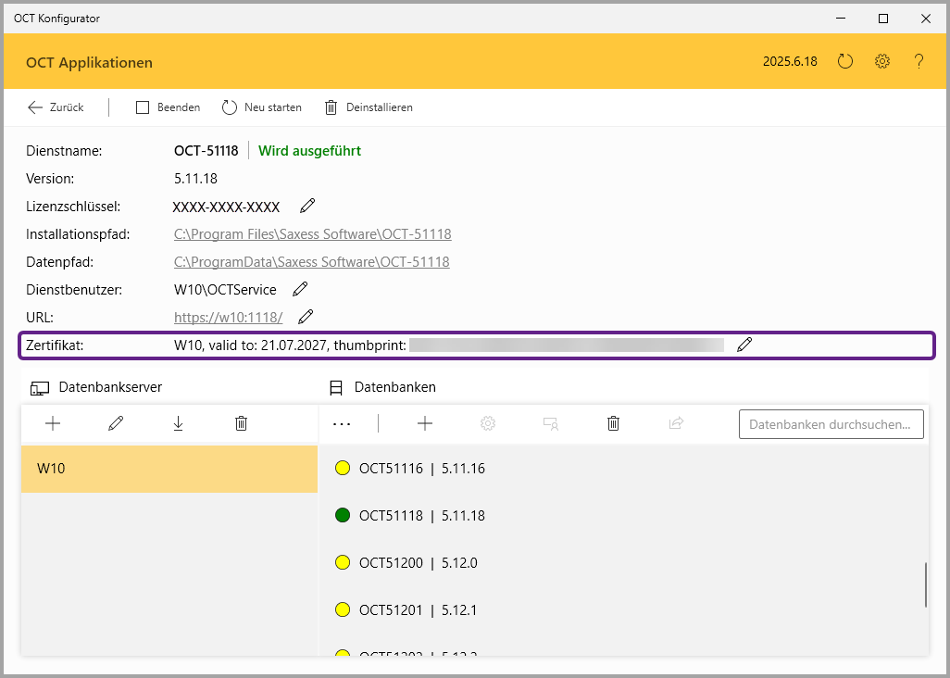The width and height of the screenshot is (950, 678).
Task: Add a new database with plus icon
Action: point(425,423)
